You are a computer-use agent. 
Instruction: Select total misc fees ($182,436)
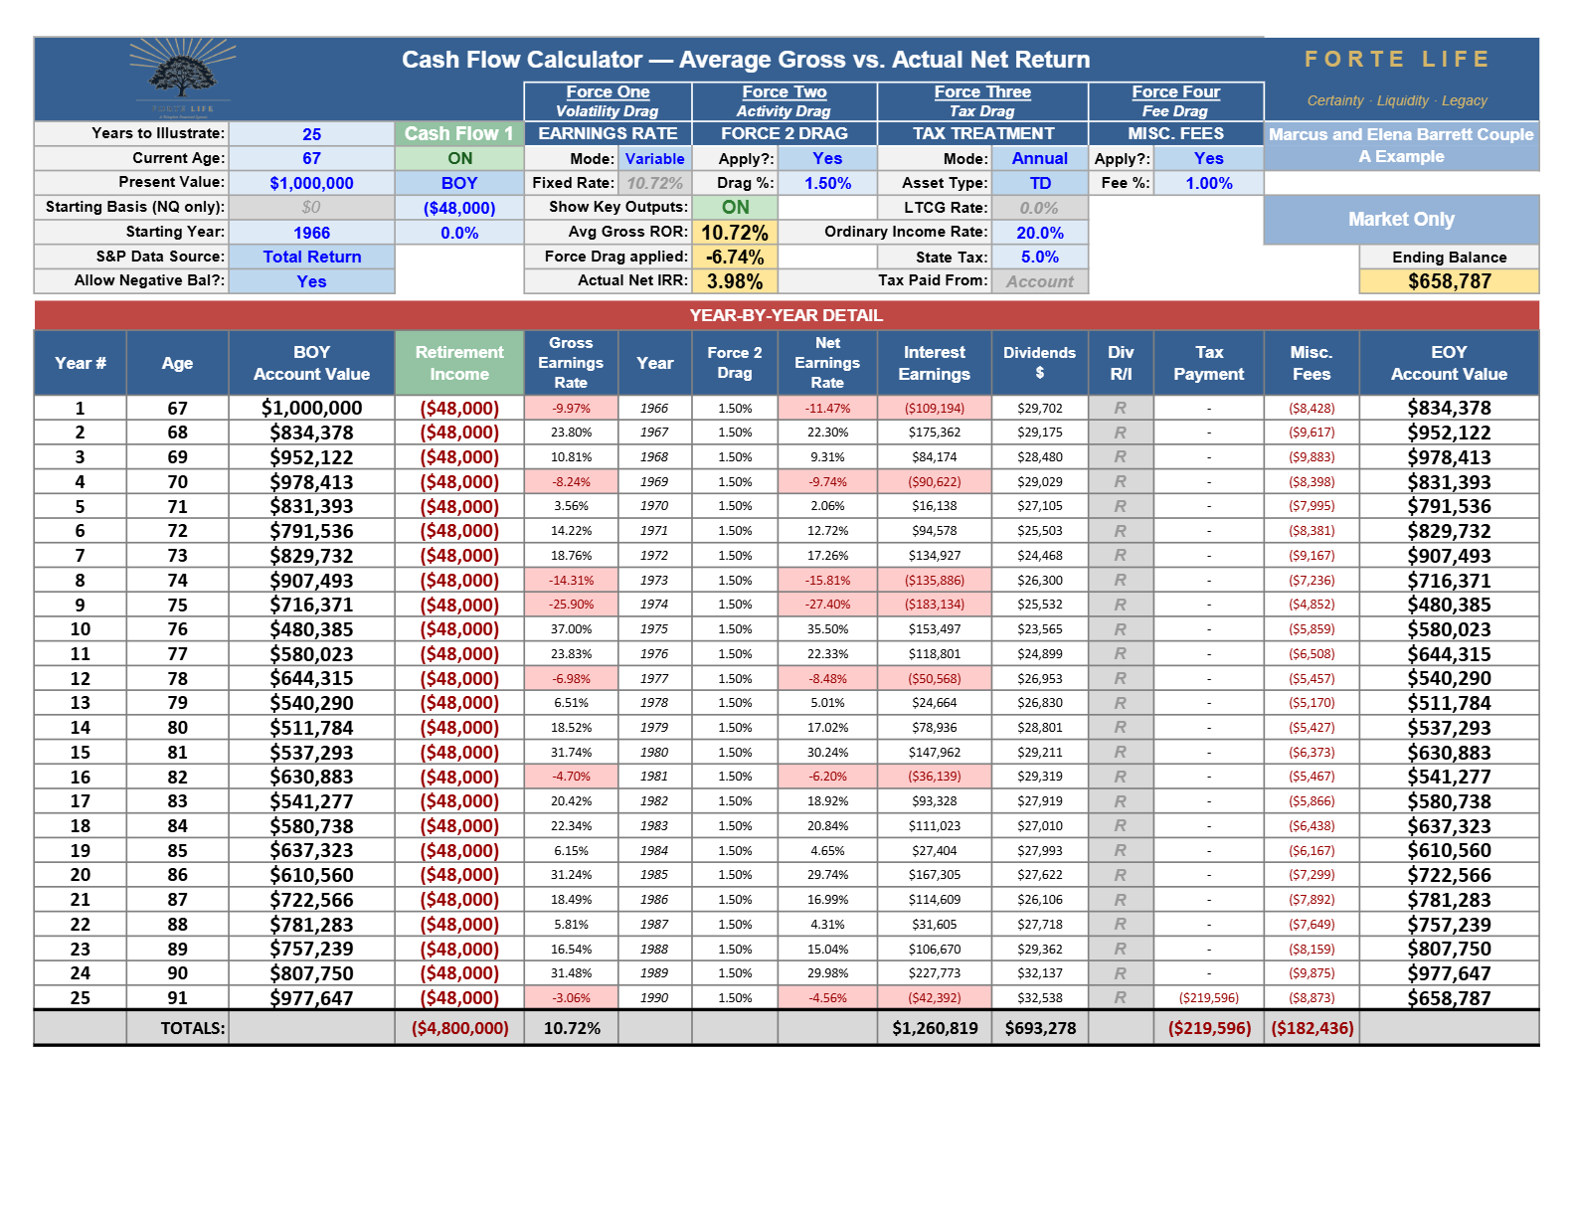1312,1028
